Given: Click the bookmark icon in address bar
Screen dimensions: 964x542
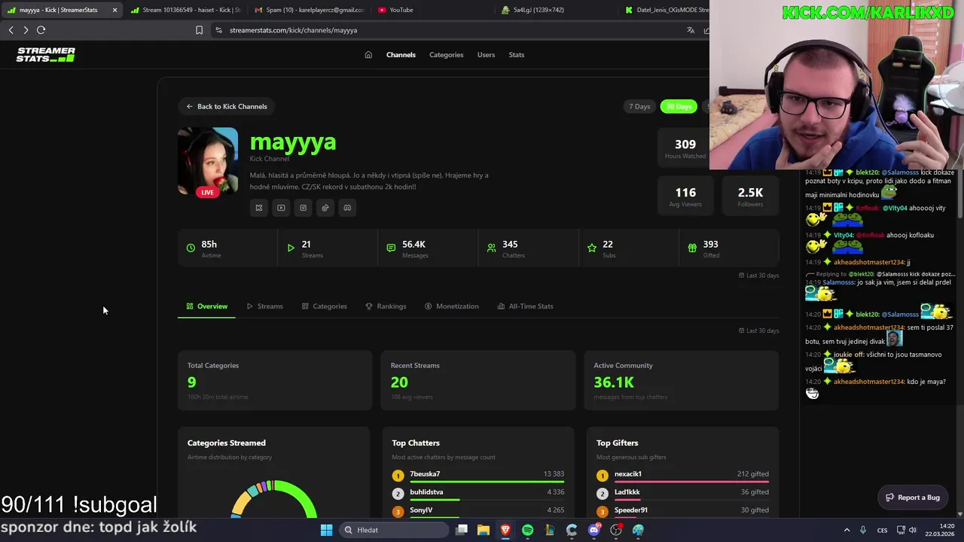Looking at the screenshot, I should coord(199,30).
